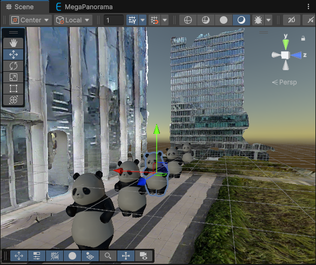Open the Local rotation dropdown

[x=73, y=20]
